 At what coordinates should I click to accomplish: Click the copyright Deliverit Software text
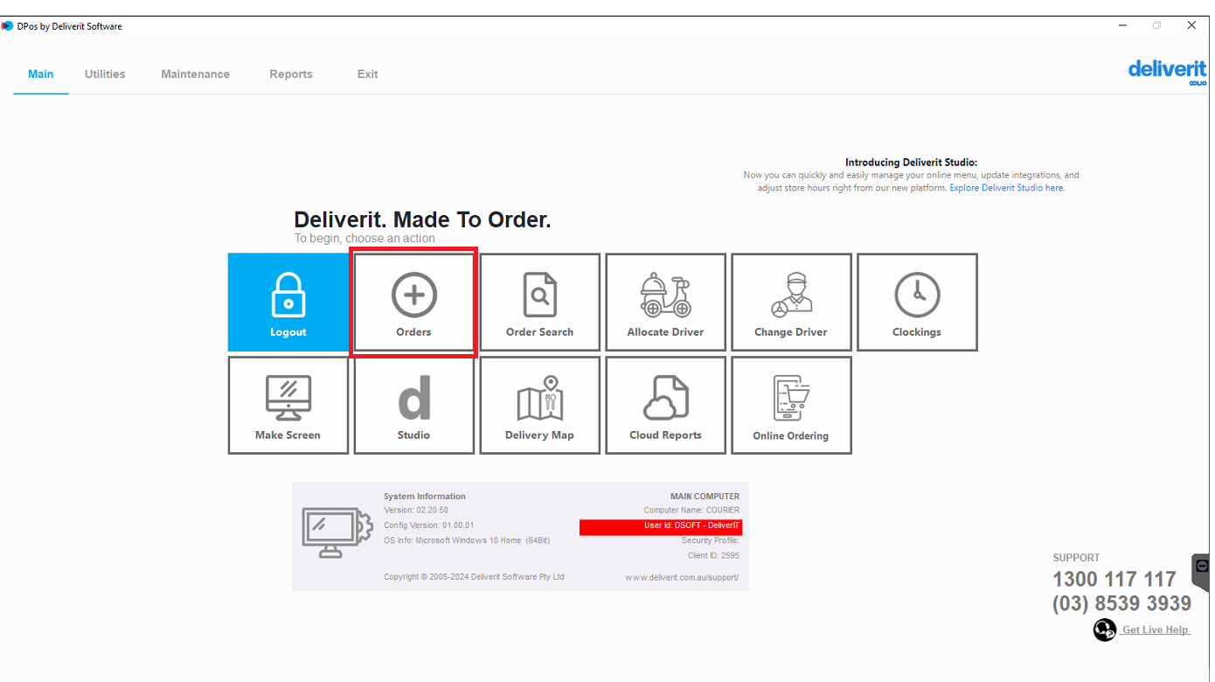tap(474, 577)
